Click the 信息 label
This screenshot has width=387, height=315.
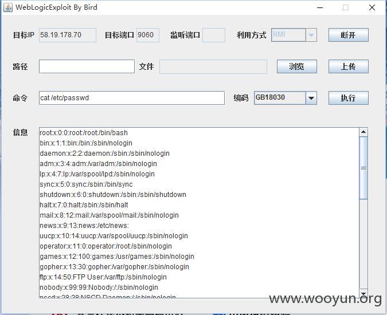[x=20, y=132]
